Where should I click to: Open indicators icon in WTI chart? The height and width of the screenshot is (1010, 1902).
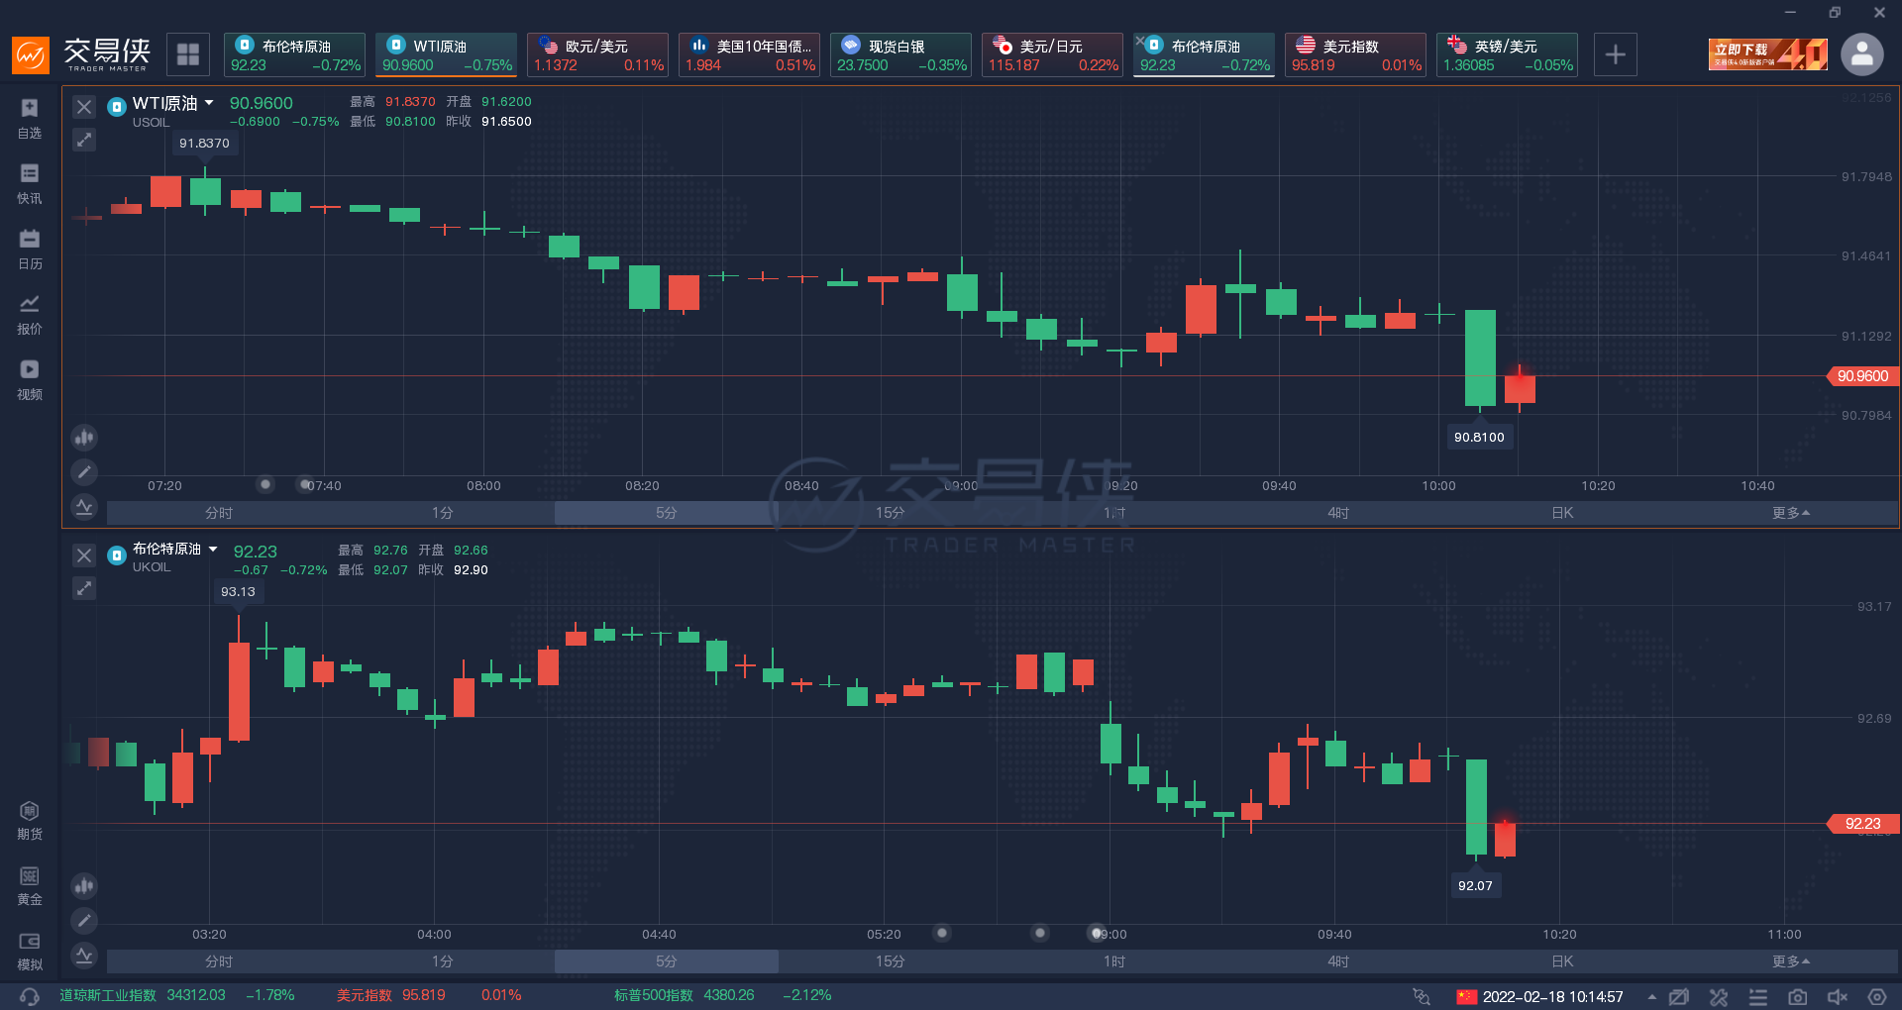84,506
